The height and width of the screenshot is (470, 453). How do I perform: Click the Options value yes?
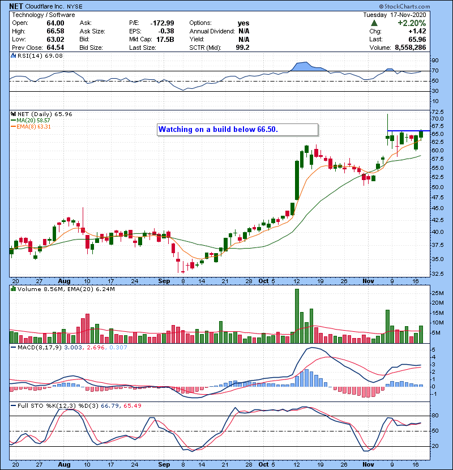point(243,23)
